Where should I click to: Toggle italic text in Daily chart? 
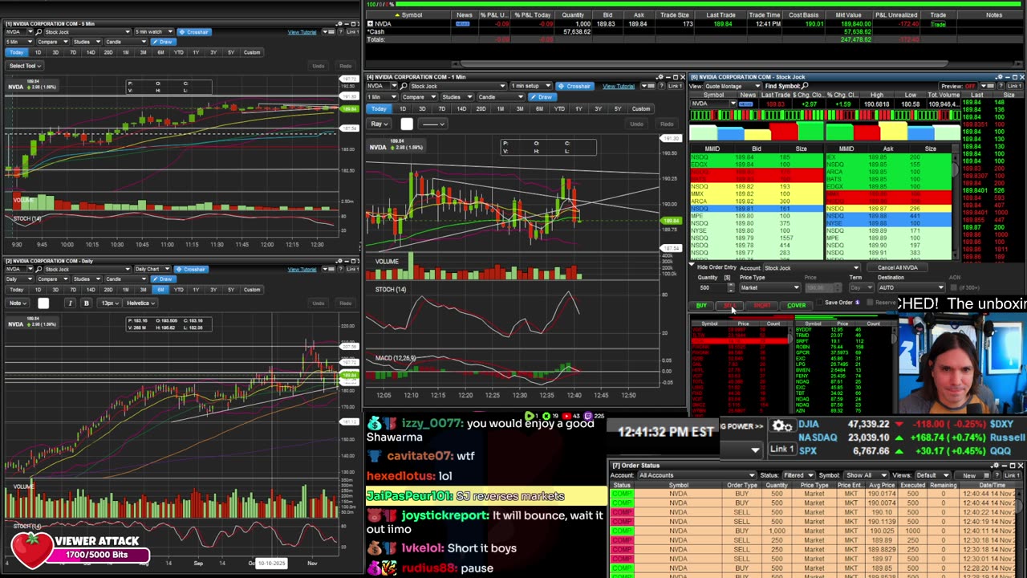pyautogui.click(x=70, y=303)
